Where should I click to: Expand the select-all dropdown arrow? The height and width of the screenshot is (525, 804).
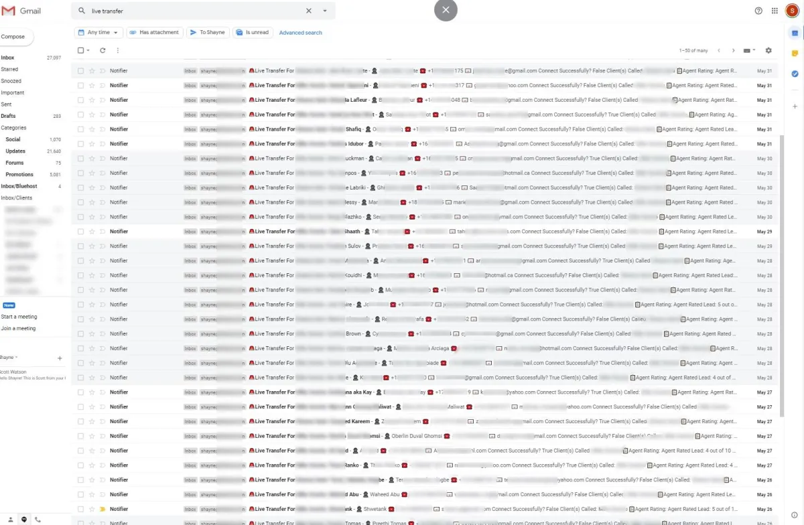pos(88,50)
